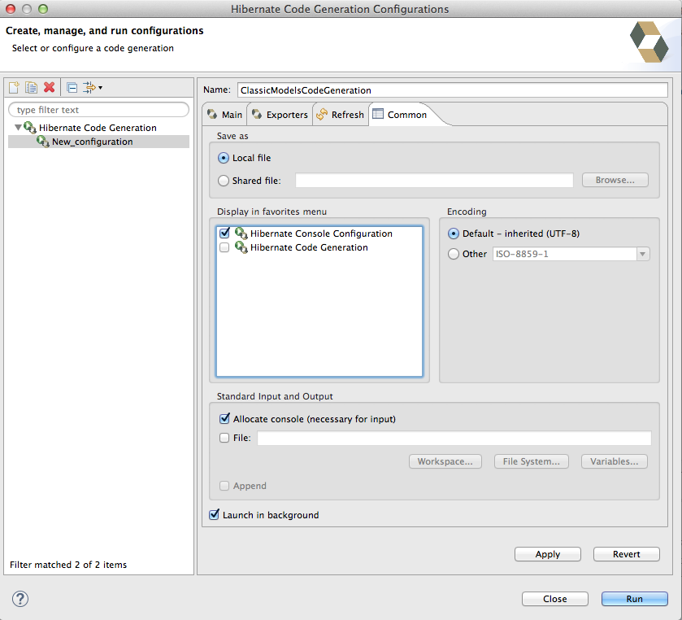Screen dimensions: 682x620
Task: Select the Local file radio button
Action: point(223,158)
